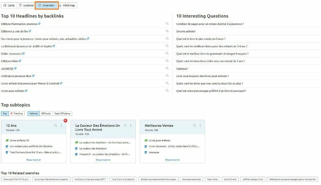
Task: Open the kebab menu on La Couleur Des Émotions card
Action: [x=130, y=125]
